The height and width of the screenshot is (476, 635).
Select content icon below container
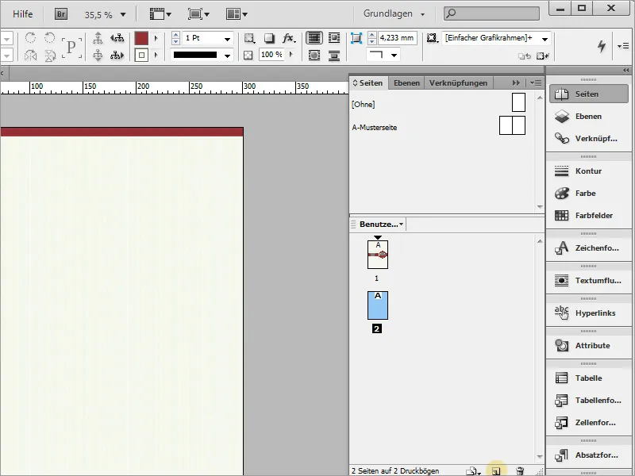coord(98,55)
